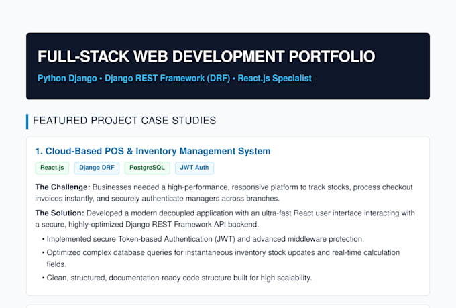Viewport: 456px width, 308px height.
Task: Click the clean structured code bullet point
Action: click(177, 278)
